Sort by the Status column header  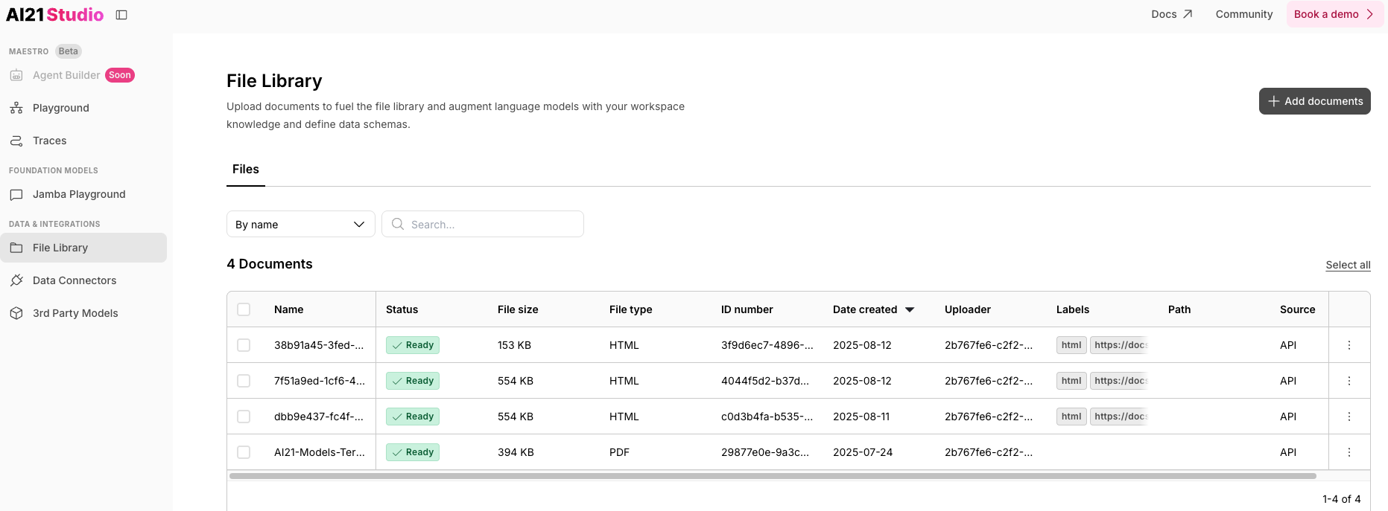coord(402,309)
